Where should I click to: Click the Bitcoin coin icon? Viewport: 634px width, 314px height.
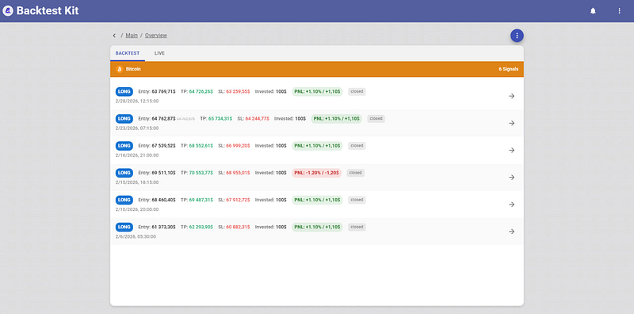coord(120,69)
